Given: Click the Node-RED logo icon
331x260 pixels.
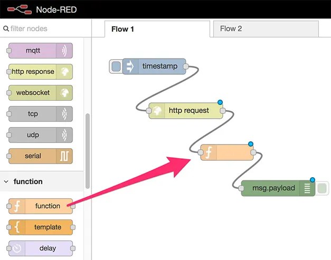Looking at the screenshot, I should tap(20, 9).
